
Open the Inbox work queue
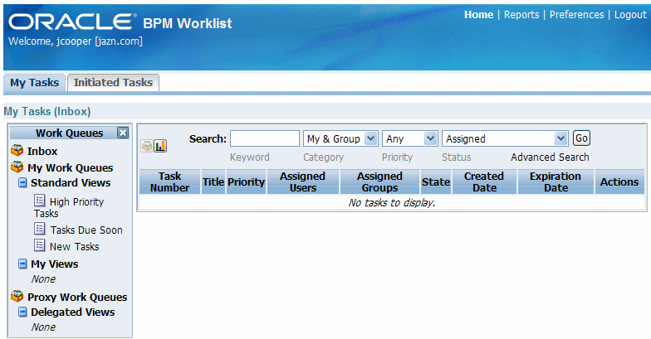(x=42, y=151)
